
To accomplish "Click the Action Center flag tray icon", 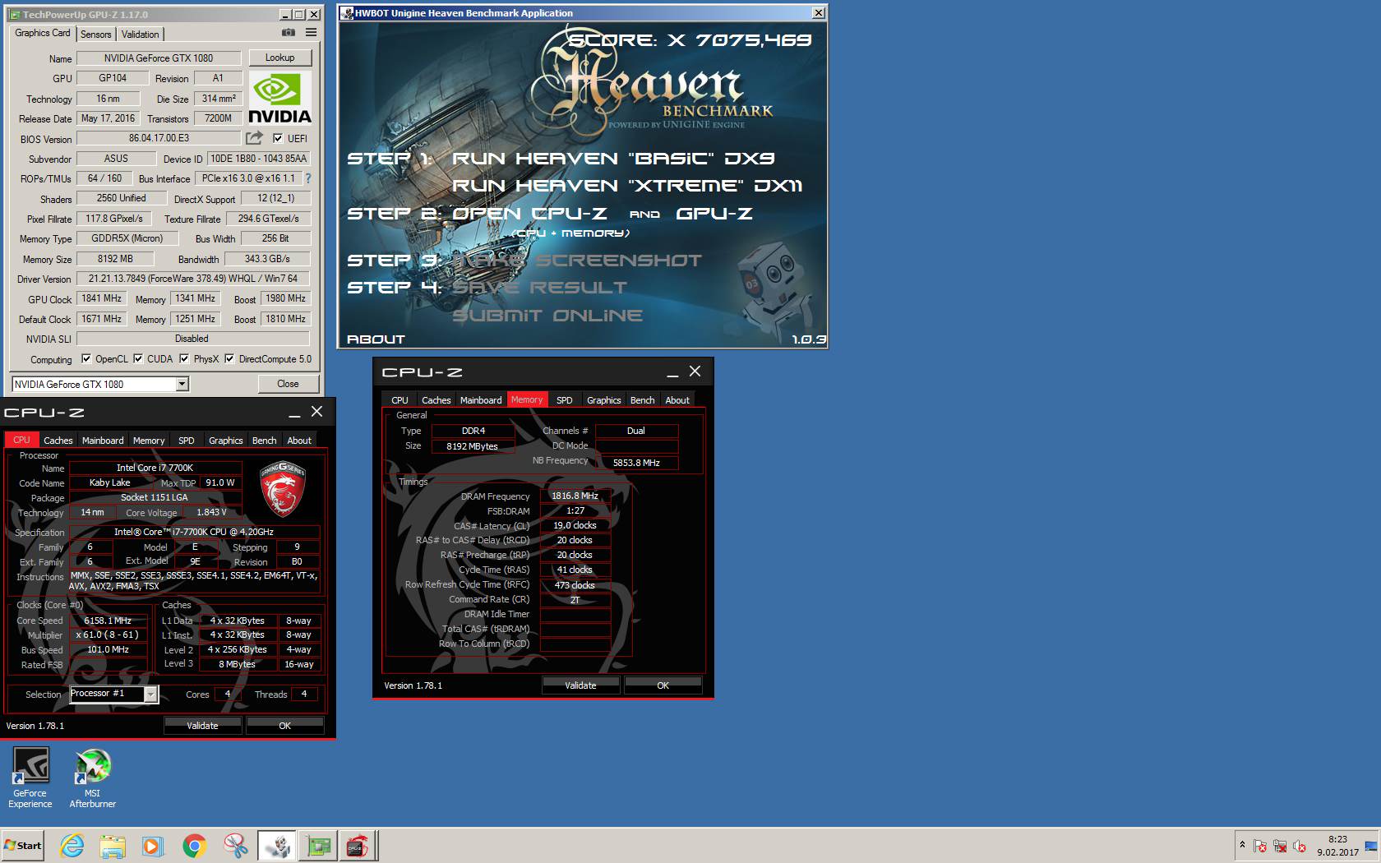I will [x=1260, y=846].
